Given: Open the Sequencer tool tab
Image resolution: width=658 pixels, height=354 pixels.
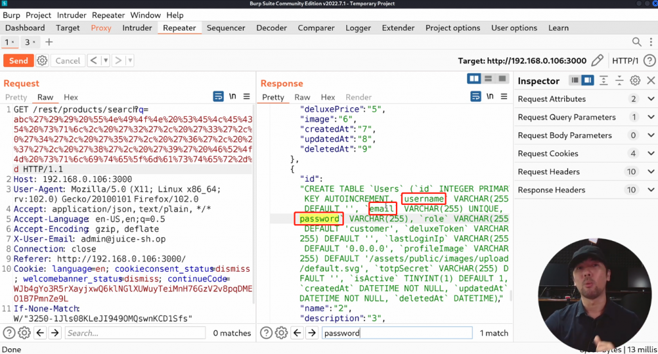Looking at the screenshot, I should 226,28.
